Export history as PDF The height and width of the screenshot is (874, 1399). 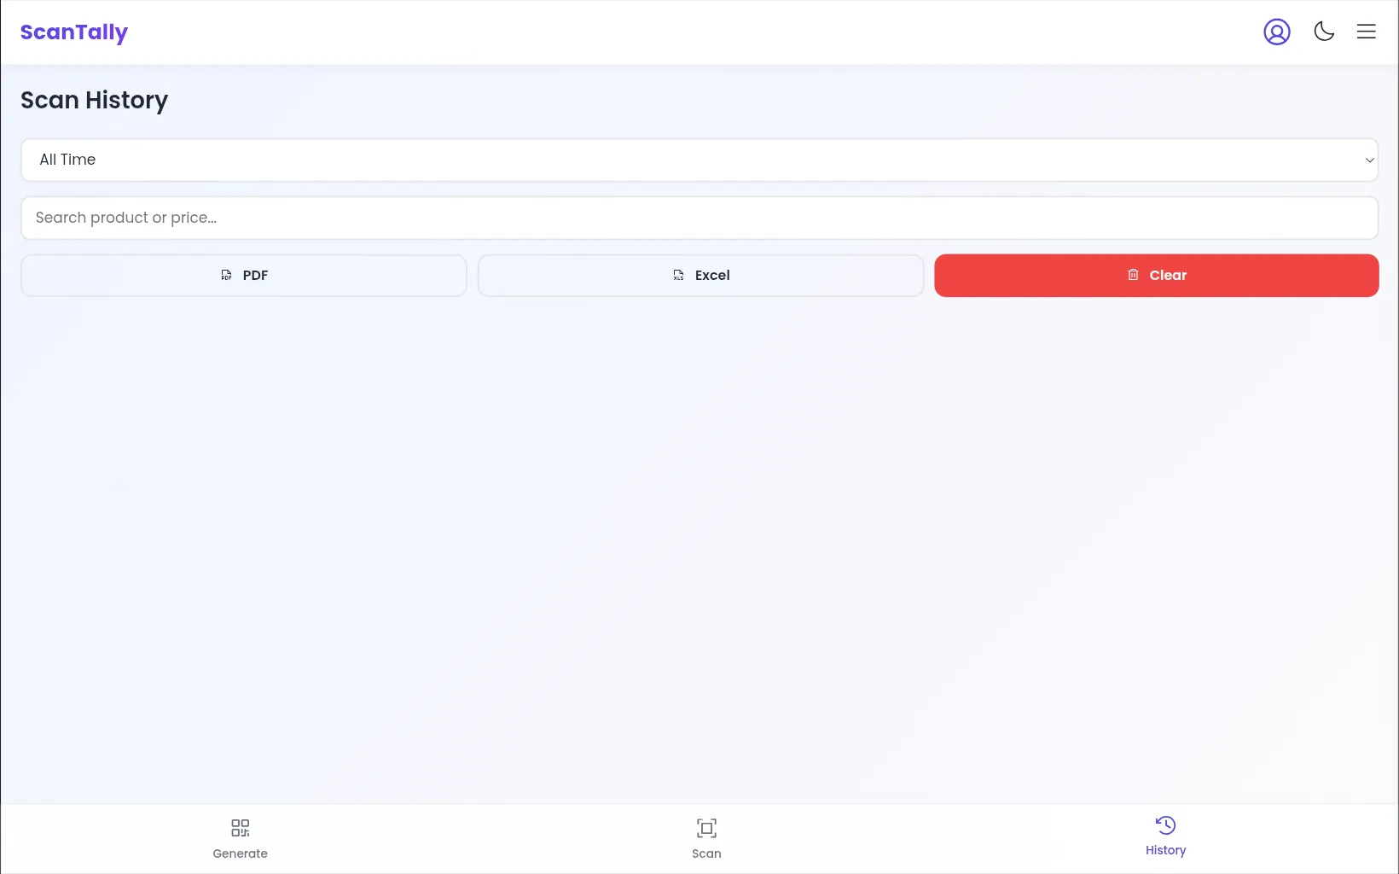pos(244,275)
